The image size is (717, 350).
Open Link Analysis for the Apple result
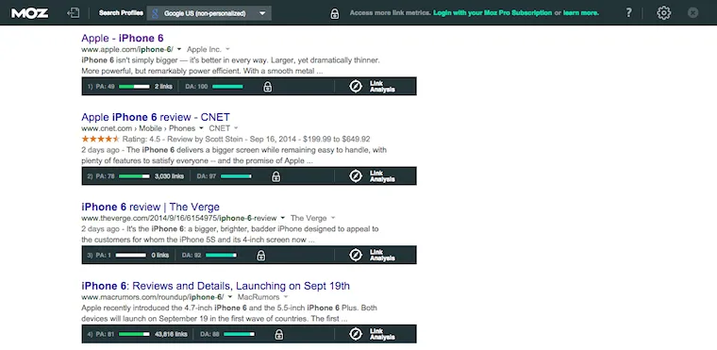382,87
